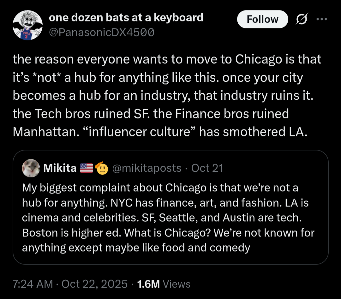Click the Oct 21 quoted post date

pyautogui.click(x=207, y=168)
